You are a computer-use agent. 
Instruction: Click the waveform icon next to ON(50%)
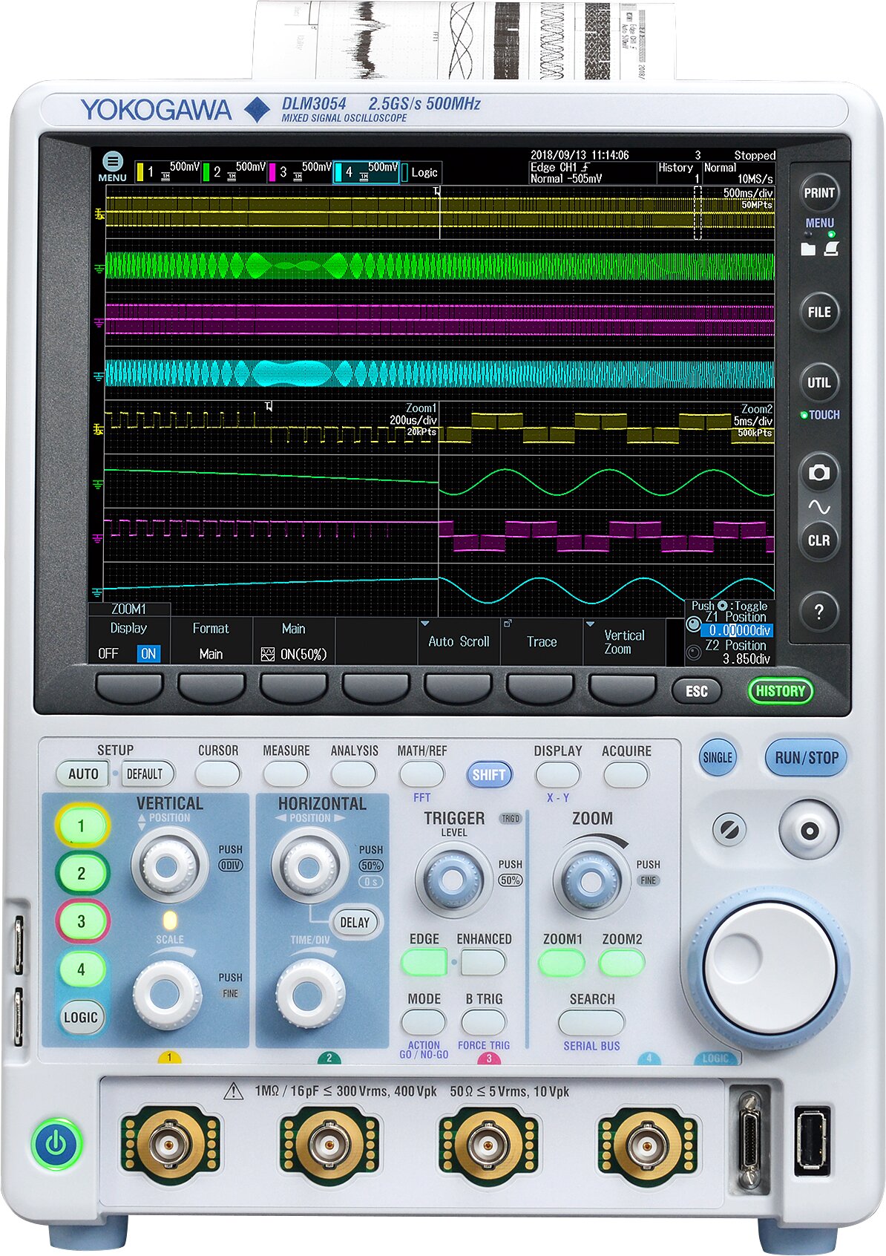[x=268, y=654]
